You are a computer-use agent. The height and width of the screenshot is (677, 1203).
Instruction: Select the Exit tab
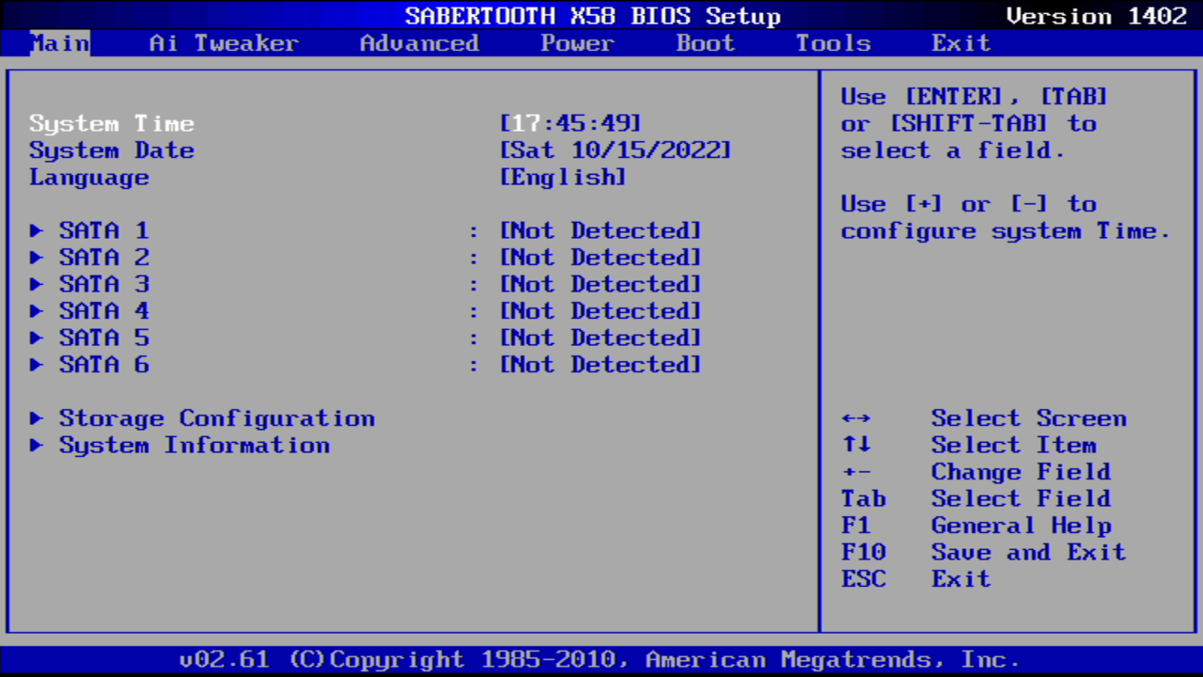(x=961, y=43)
